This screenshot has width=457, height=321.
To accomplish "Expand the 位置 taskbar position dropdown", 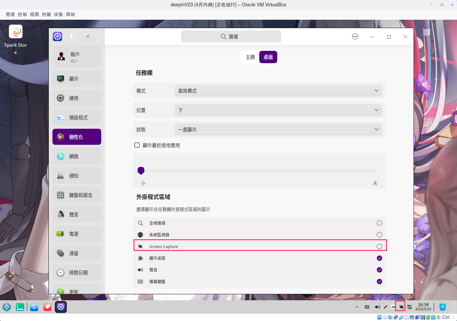I will (278, 110).
